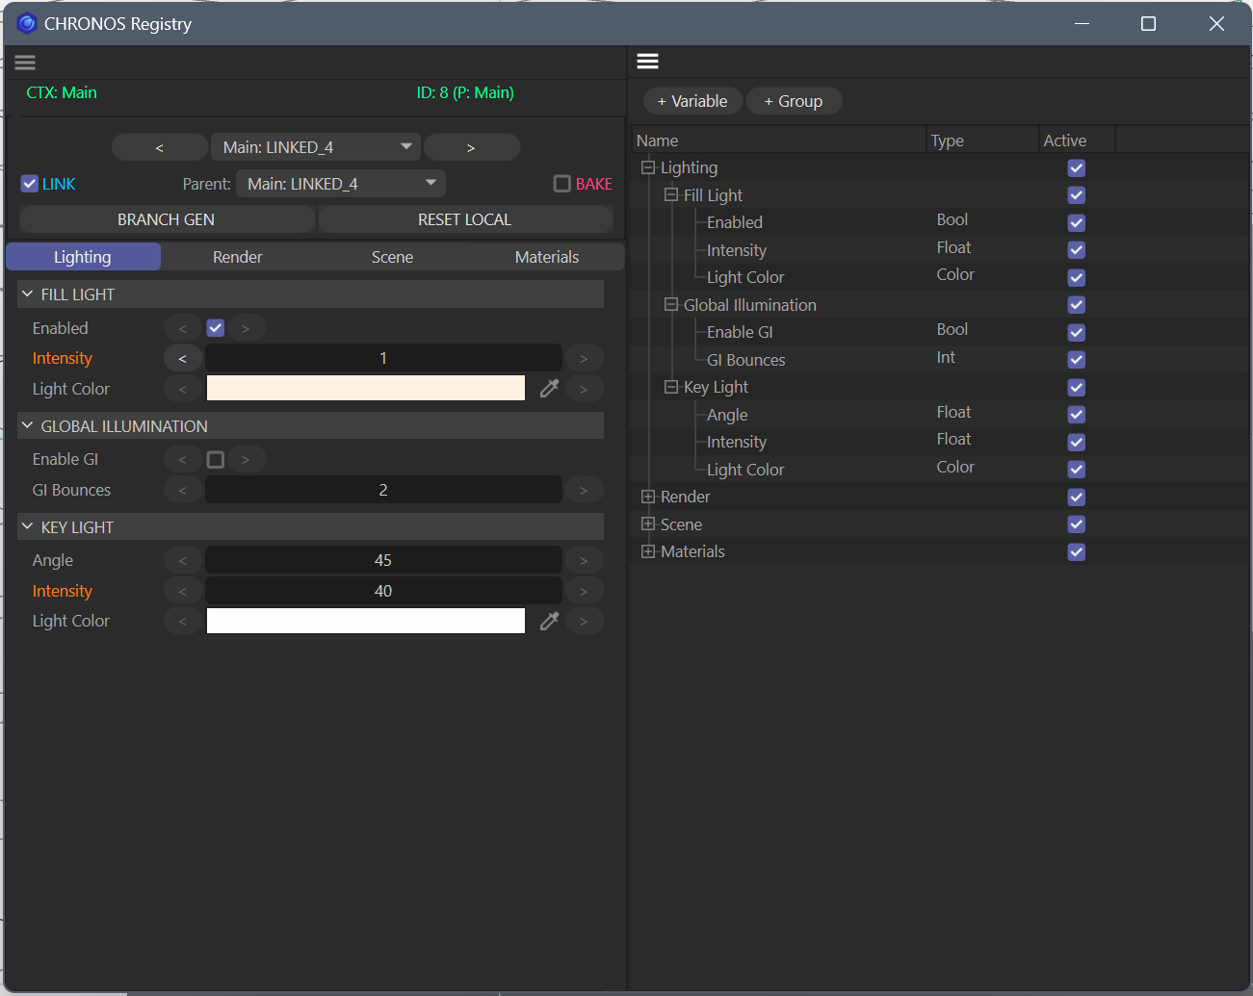Collapse the Fill Light tree node
Viewport: 1253px width, 996px height.
pyautogui.click(x=671, y=194)
